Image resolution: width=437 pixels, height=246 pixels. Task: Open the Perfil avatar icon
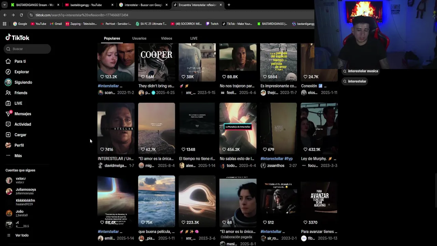pyautogui.click(x=8, y=145)
